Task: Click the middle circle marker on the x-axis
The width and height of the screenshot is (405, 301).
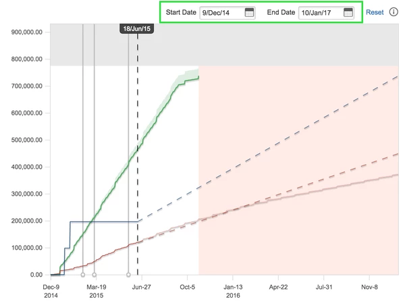Action: (x=94, y=275)
